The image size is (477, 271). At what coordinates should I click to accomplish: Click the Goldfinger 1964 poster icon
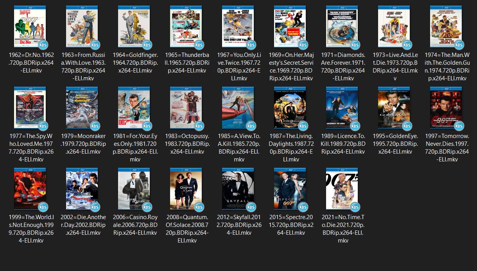134,27
